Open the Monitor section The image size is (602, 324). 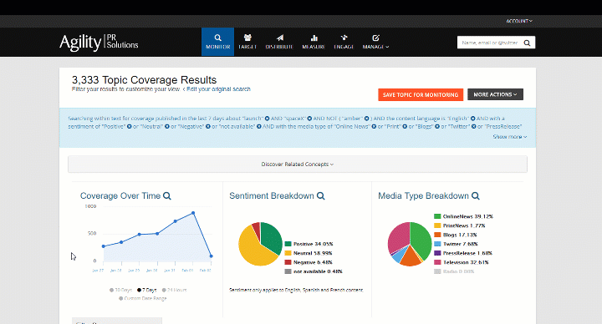pyautogui.click(x=217, y=42)
